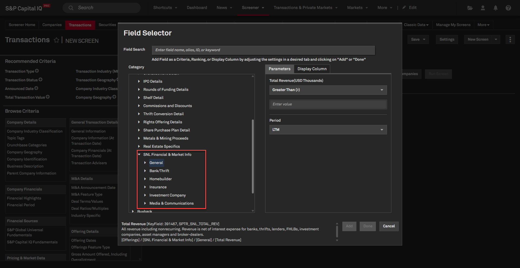520x268 pixels.
Task: Favorite the Transactions screen with star
Action: click(56, 40)
